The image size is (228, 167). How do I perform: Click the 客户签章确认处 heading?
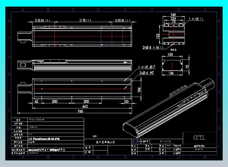(x=105, y=142)
